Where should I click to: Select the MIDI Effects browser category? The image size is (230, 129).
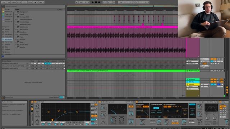[7, 39]
